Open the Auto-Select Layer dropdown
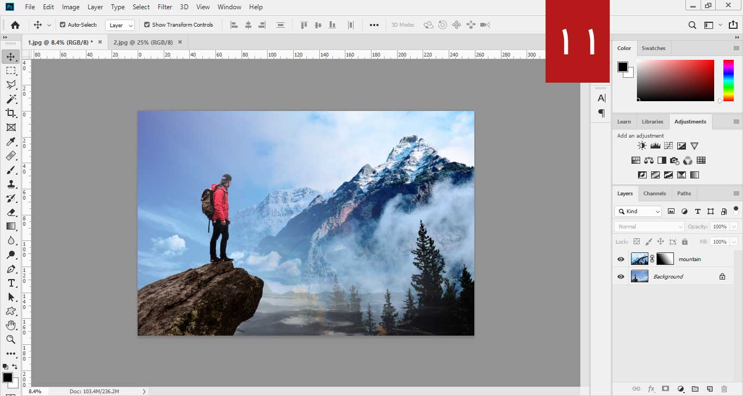The height and width of the screenshot is (396, 743). (120, 25)
